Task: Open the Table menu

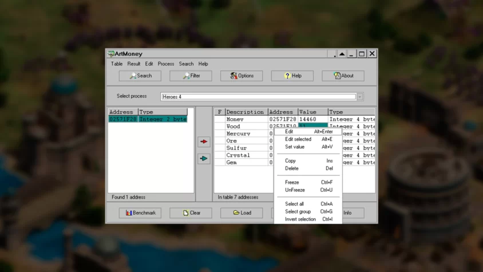Action: pyautogui.click(x=117, y=64)
